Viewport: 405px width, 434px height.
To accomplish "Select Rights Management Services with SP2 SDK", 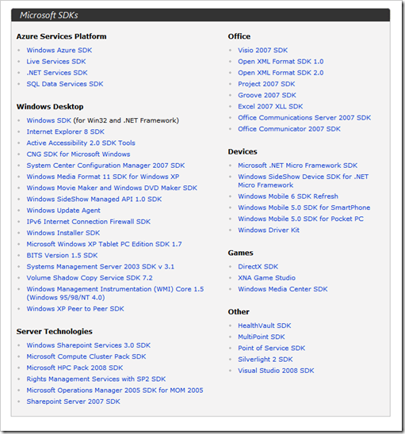I will click(96, 379).
